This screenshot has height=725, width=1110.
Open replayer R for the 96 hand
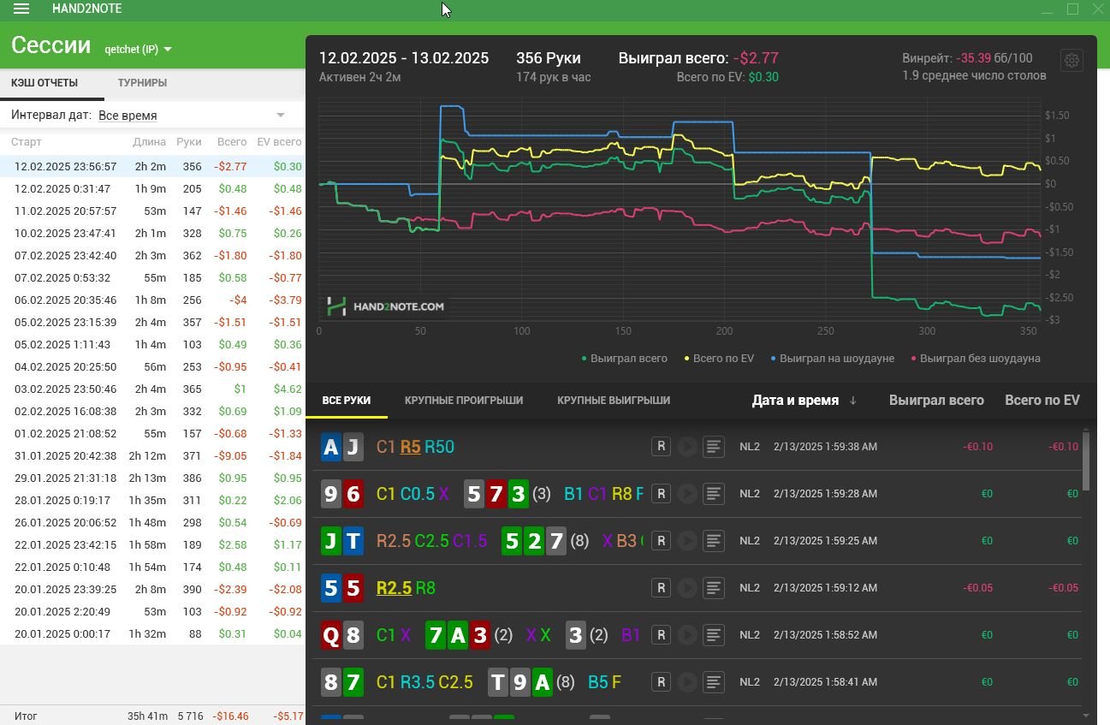pyautogui.click(x=661, y=493)
